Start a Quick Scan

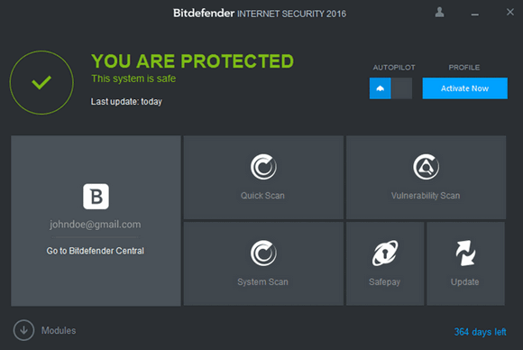(x=263, y=177)
